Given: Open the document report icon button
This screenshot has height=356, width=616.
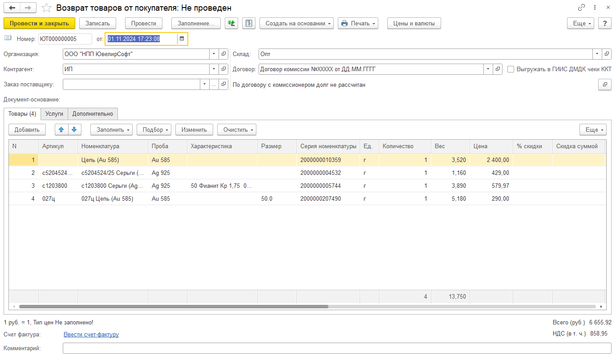Looking at the screenshot, I should pyautogui.click(x=249, y=23).
